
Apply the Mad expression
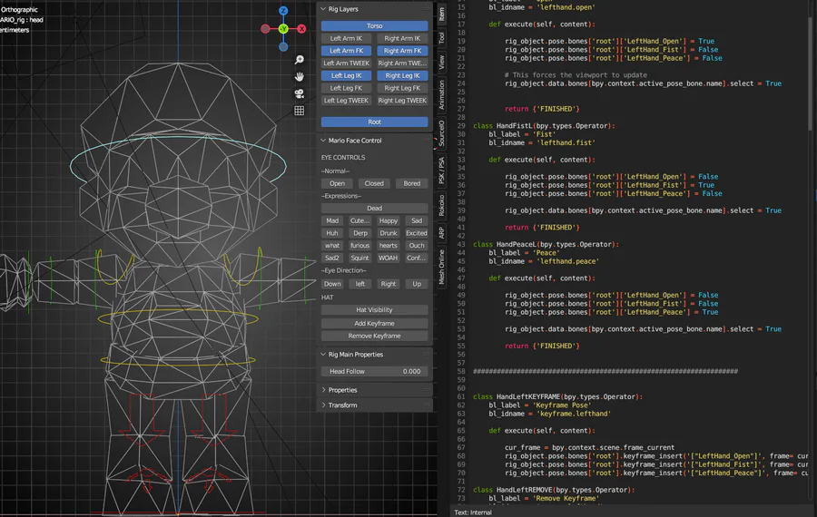pos(332,220)
